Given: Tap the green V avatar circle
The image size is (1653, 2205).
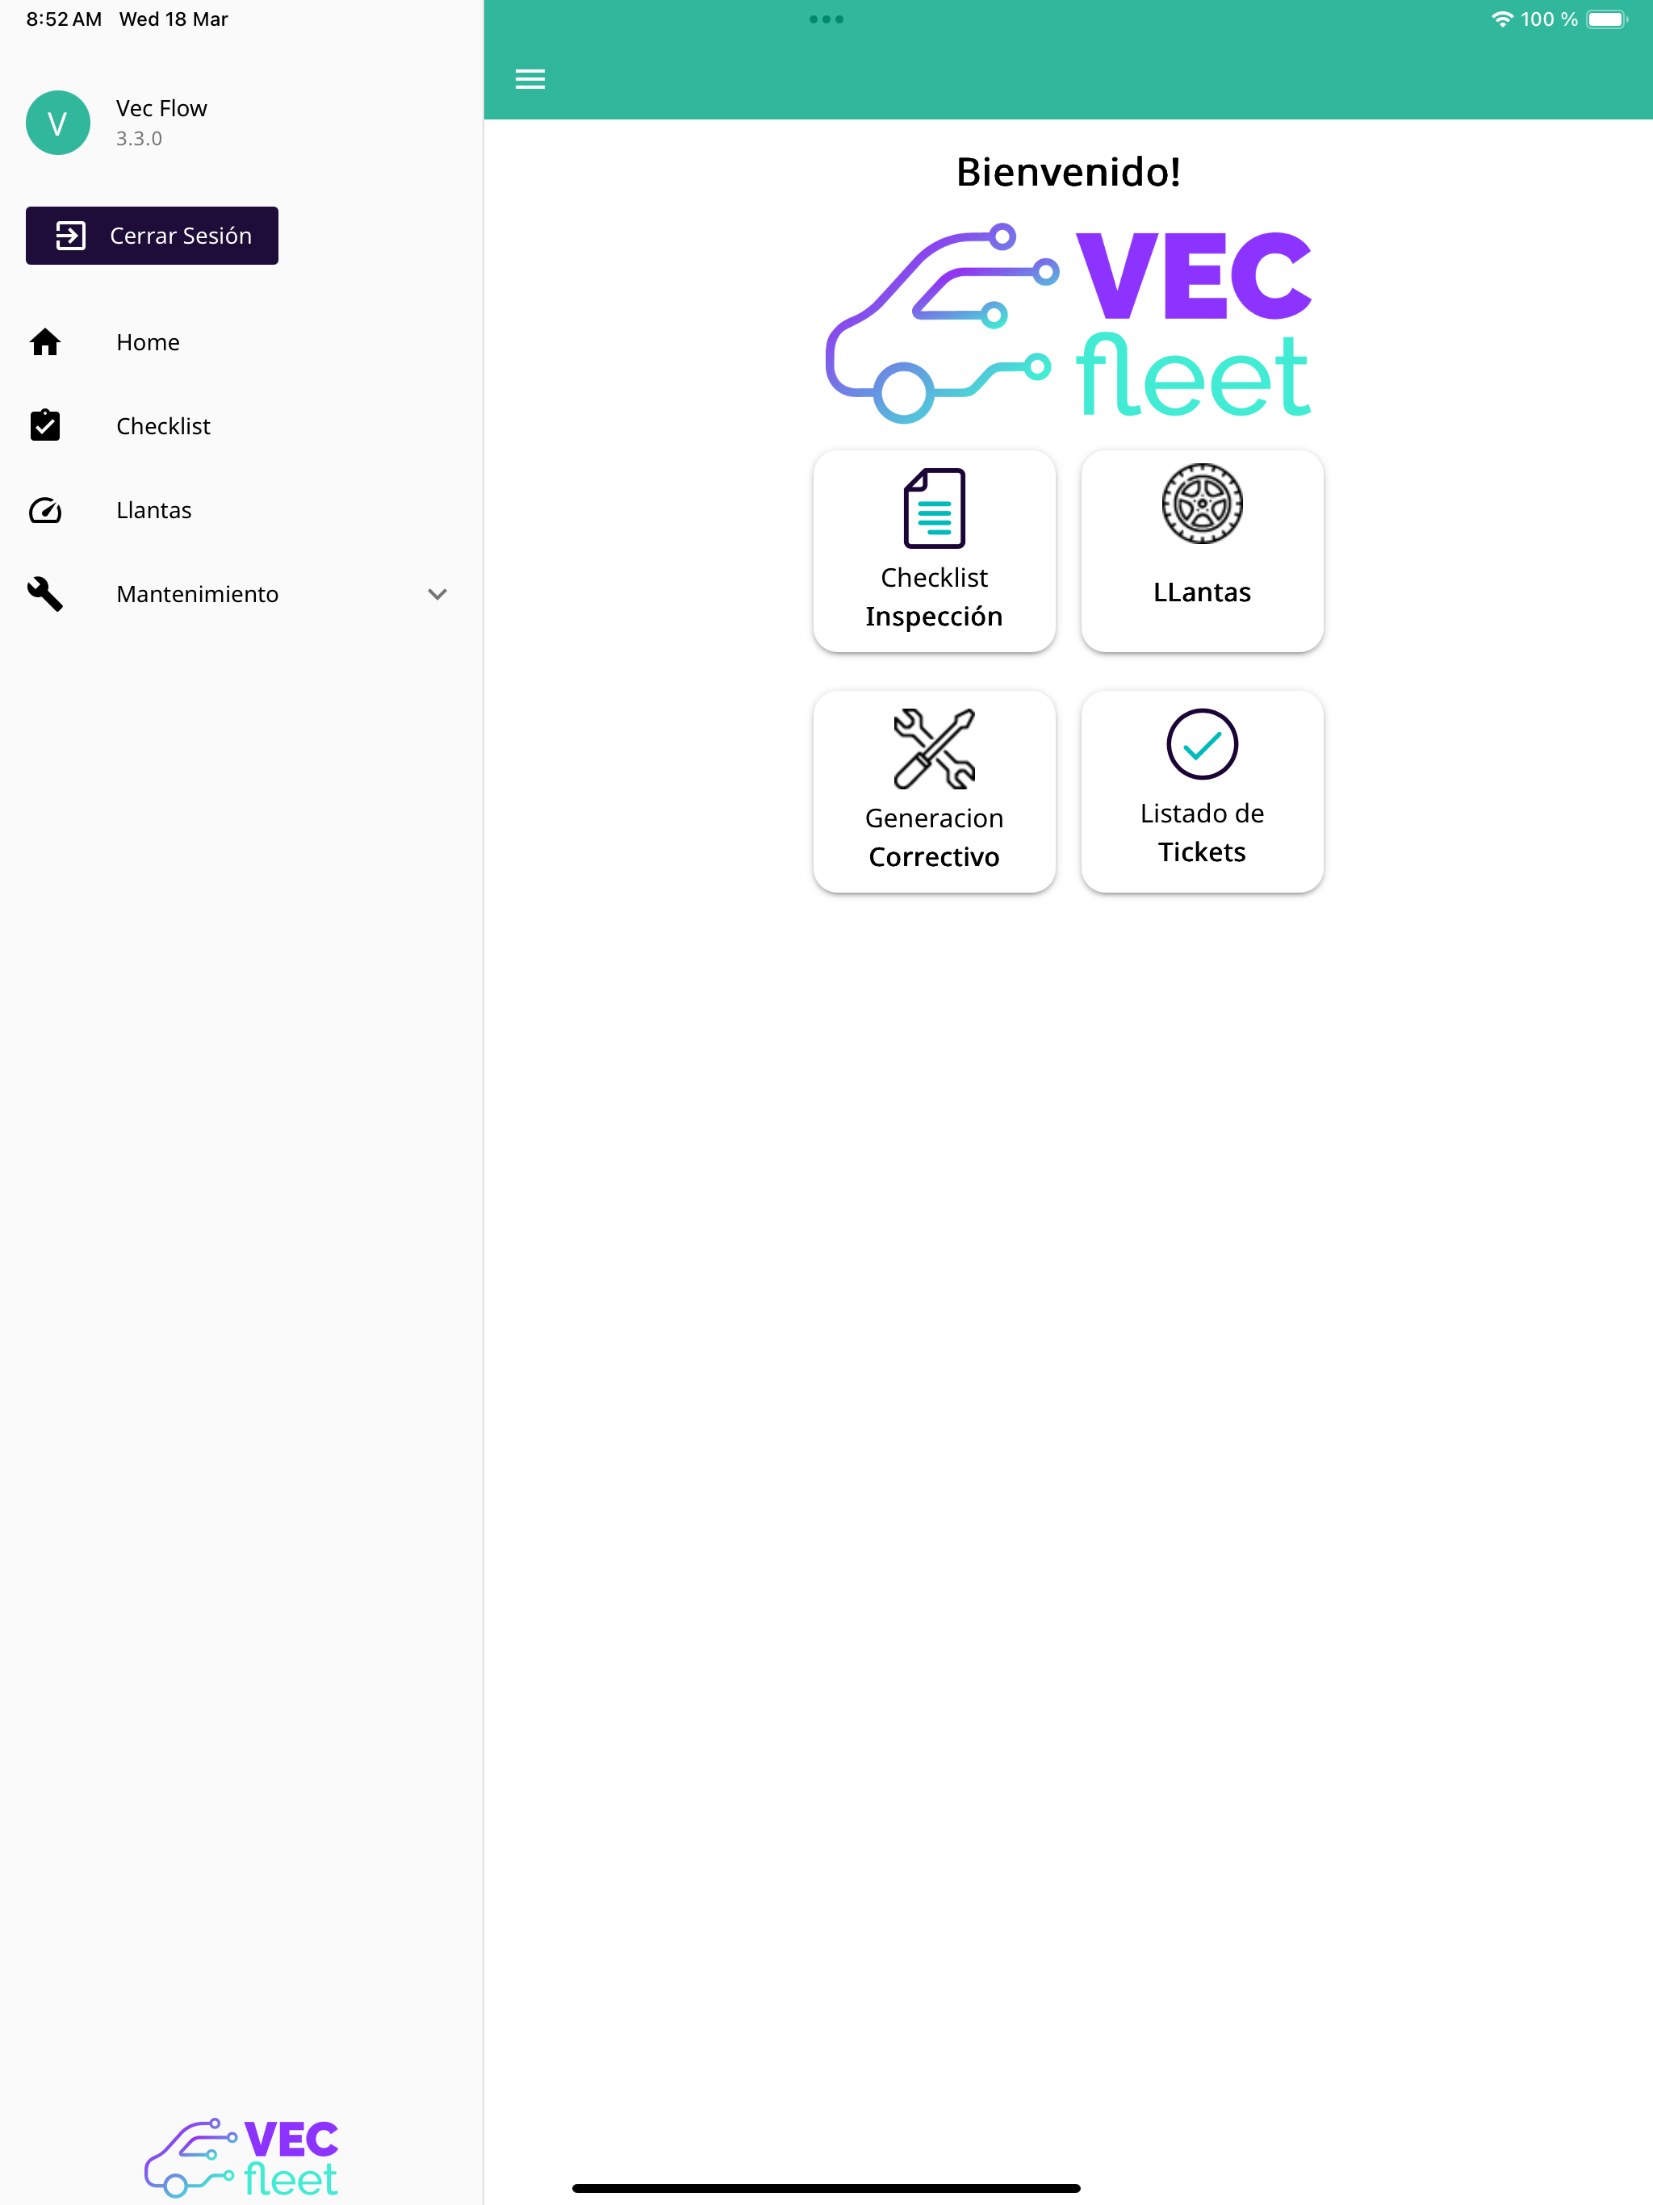Looking at the screenshot, I should tap(58, 123).
